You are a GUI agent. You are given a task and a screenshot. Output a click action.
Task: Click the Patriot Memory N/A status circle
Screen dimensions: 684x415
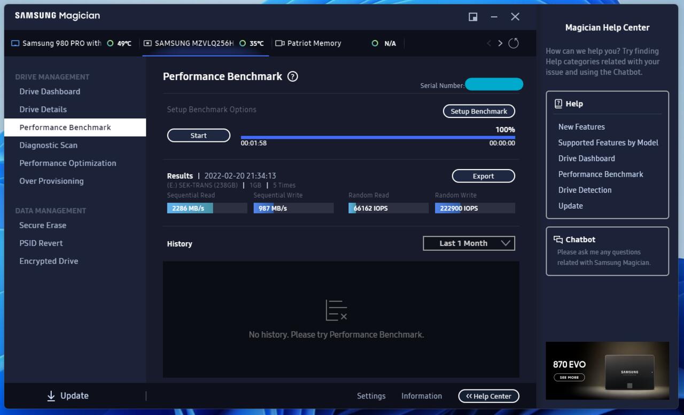click(x=375, y=43)
